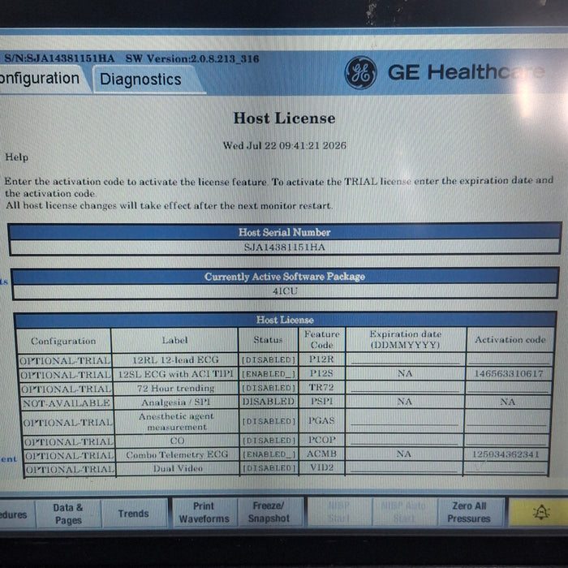Click the GE Healthcare logo icon
Viewport: 568px width, 568px height.
(360, 72)
